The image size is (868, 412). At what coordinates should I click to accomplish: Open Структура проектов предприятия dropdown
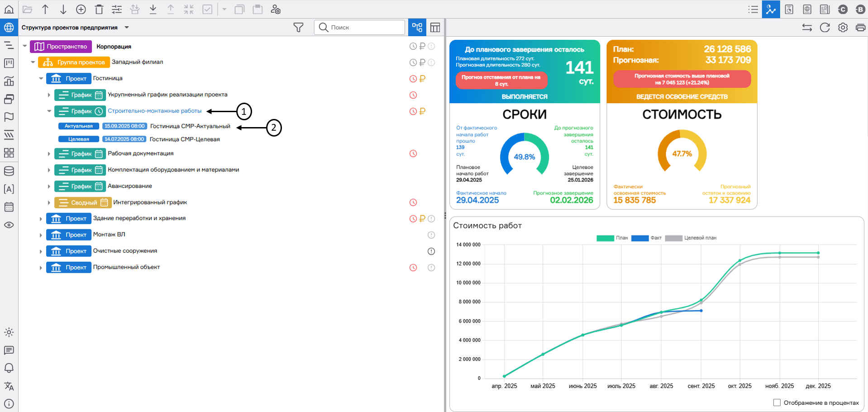click(127, 28)
